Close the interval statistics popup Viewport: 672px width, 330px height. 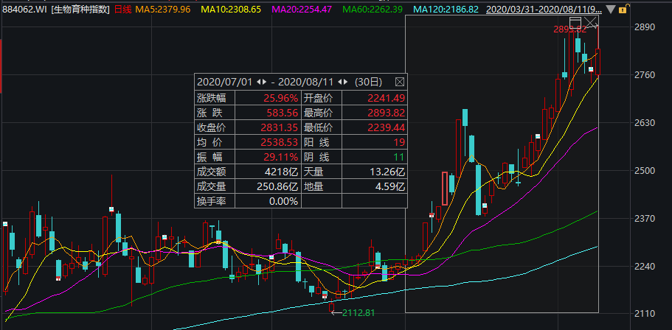click(x=400, y=82)
